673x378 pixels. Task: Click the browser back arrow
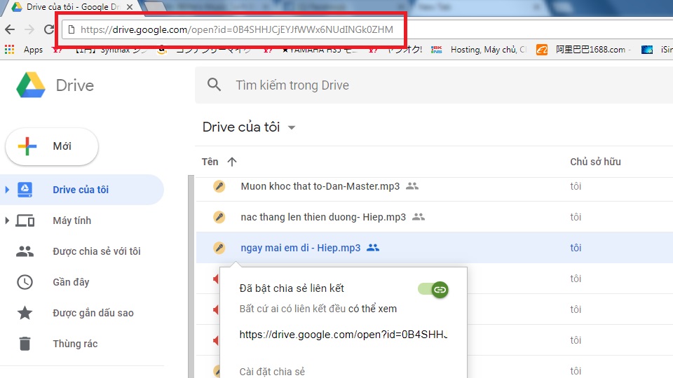pos(10,29)
